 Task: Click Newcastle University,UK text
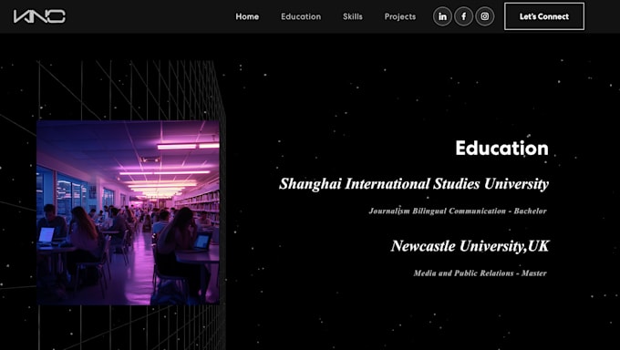pos(470,246)
